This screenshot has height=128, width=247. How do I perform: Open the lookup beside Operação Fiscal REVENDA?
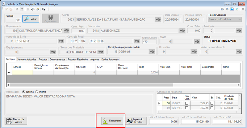[137, 41]
